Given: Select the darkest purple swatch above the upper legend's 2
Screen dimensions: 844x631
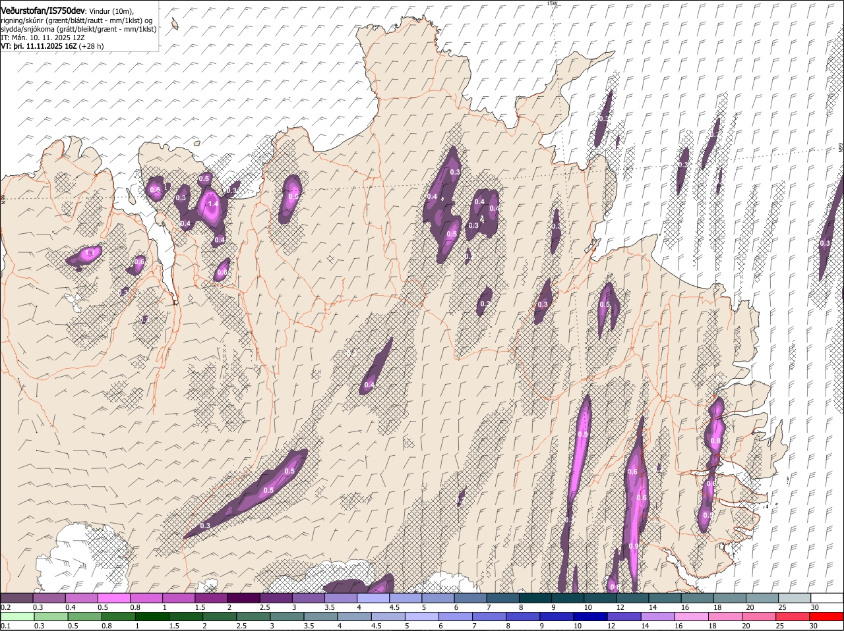Looking at the screenshot, I should coord(244,597).
